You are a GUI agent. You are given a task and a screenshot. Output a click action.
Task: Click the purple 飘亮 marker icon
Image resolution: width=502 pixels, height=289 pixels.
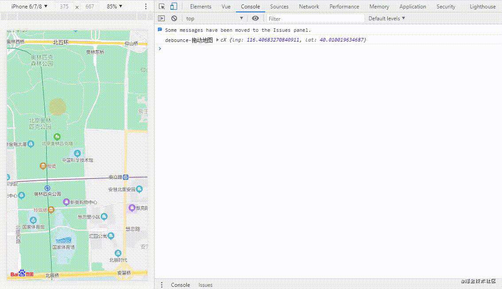[x=132, y=208]
